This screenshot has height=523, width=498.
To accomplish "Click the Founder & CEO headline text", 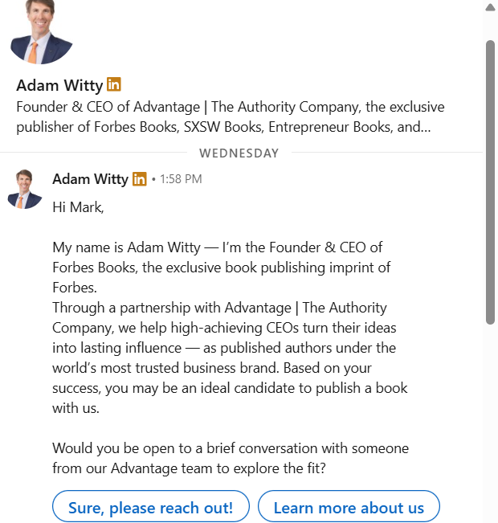I will tap(230, 107).
